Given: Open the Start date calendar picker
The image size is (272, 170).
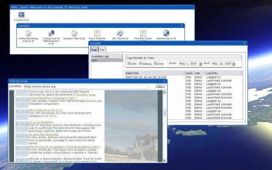Looking at the screenshot, I should tap(201, 64).
